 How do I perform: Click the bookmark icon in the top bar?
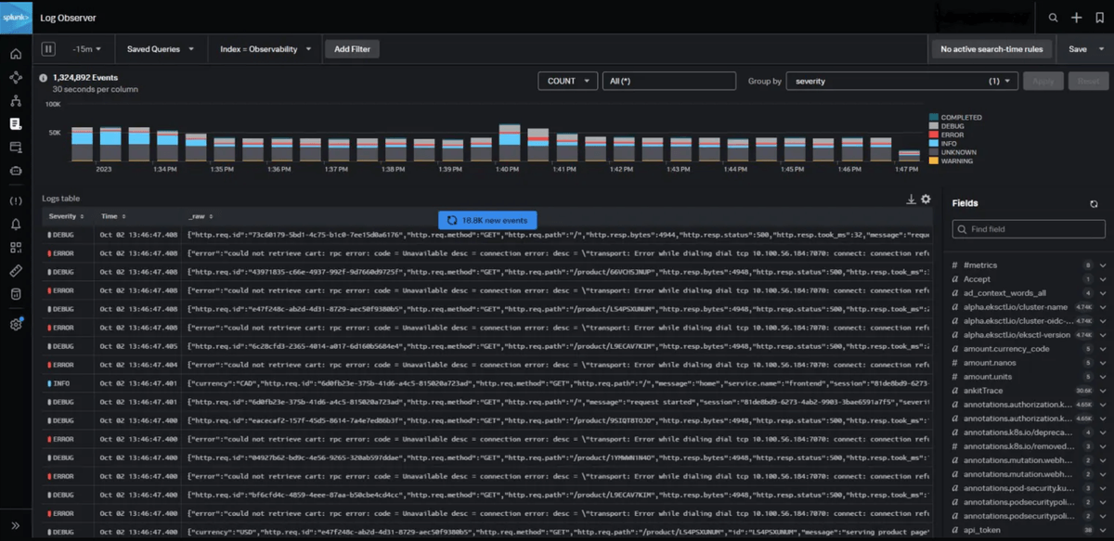tap(1099, 18)
